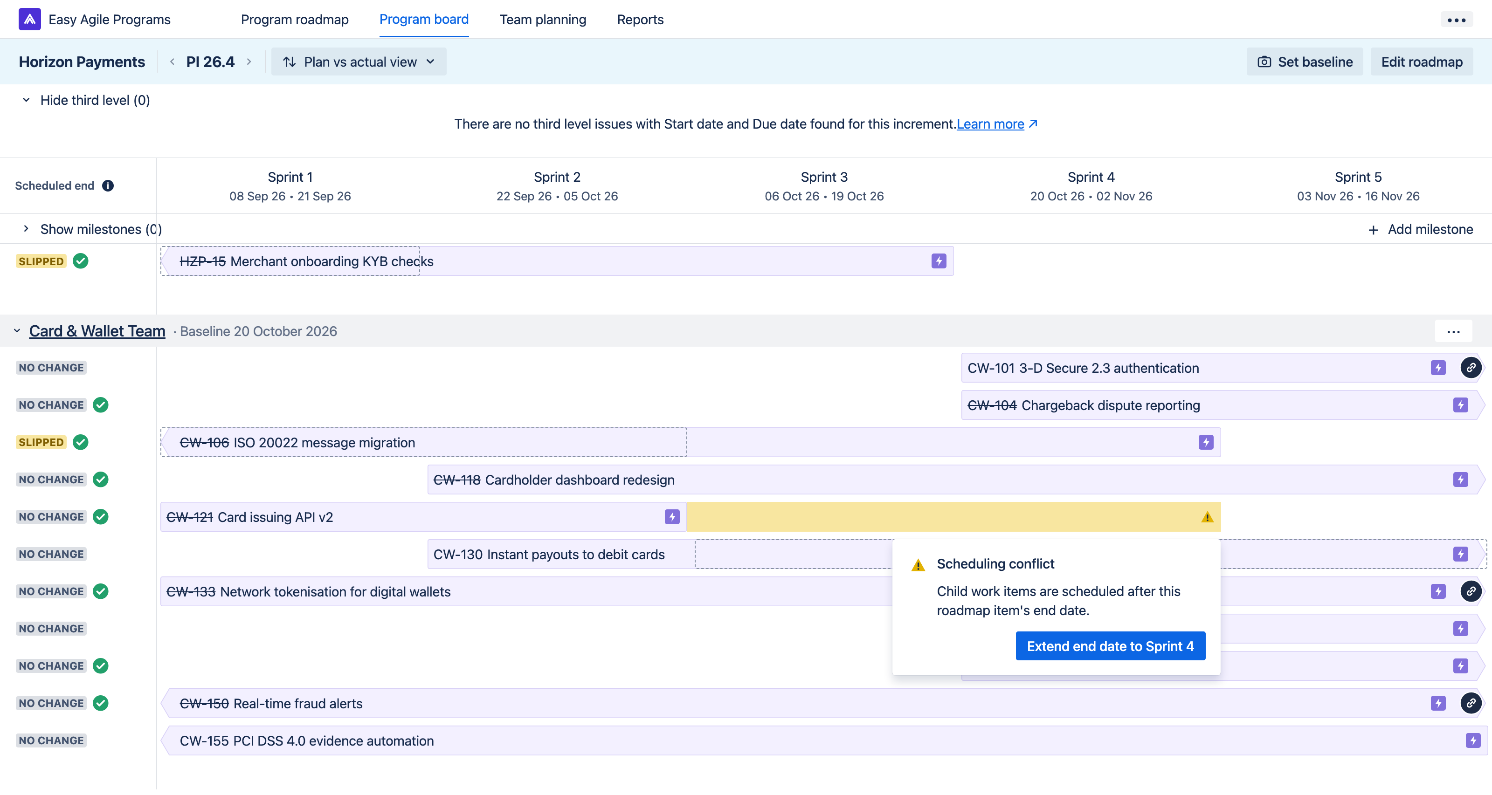Click green check on CW-106 SLIPPED row

[x=81, y=442]
